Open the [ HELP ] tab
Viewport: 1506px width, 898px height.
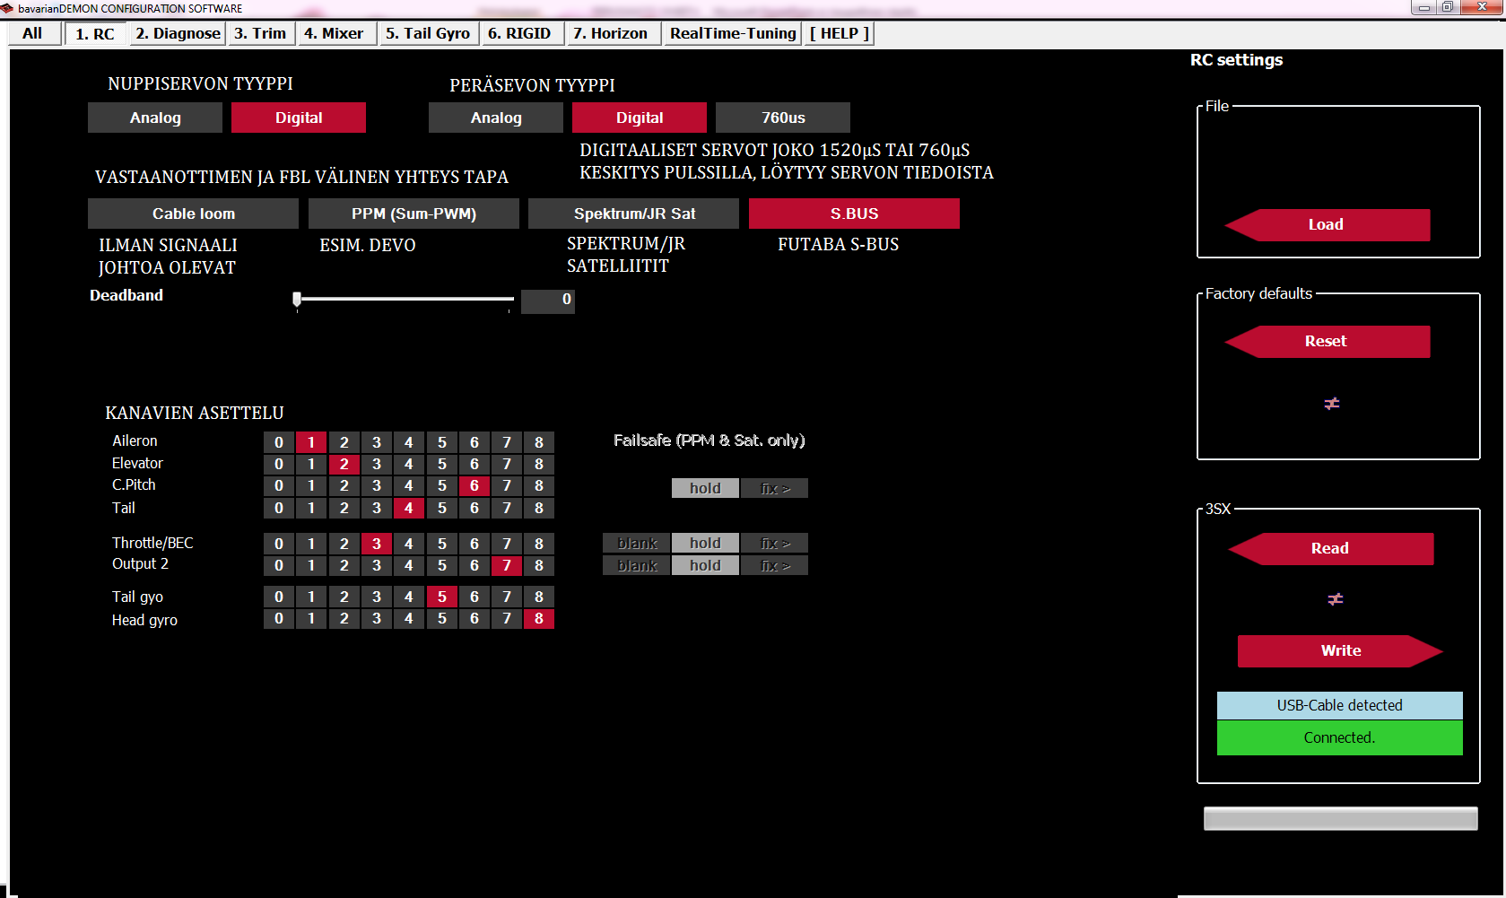[x=840, y=33]
